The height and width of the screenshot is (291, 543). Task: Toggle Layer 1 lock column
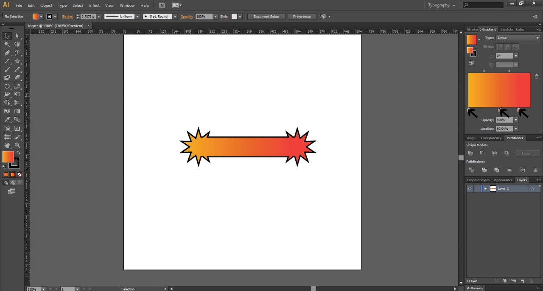(477, 188)
